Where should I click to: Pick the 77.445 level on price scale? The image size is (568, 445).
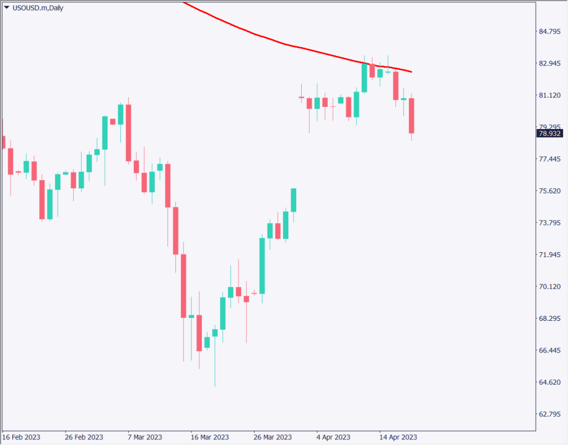(x=551, y=159)
